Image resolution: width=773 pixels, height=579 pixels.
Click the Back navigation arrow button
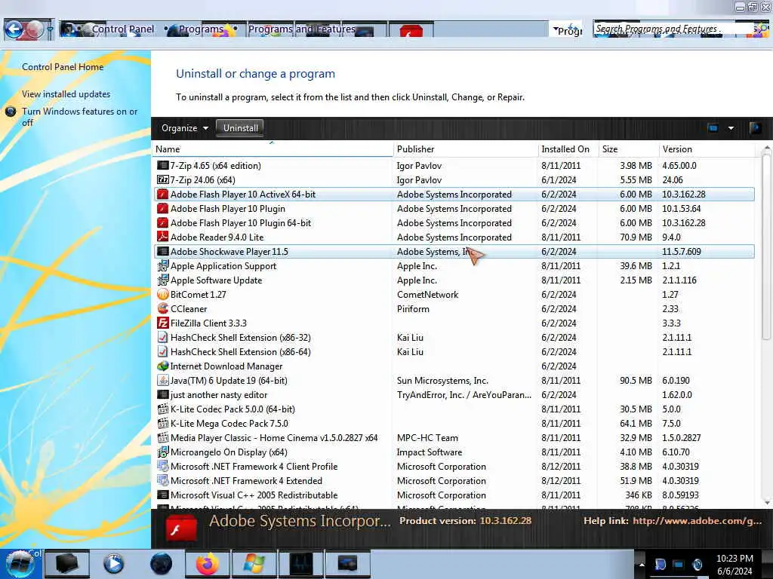14,29
